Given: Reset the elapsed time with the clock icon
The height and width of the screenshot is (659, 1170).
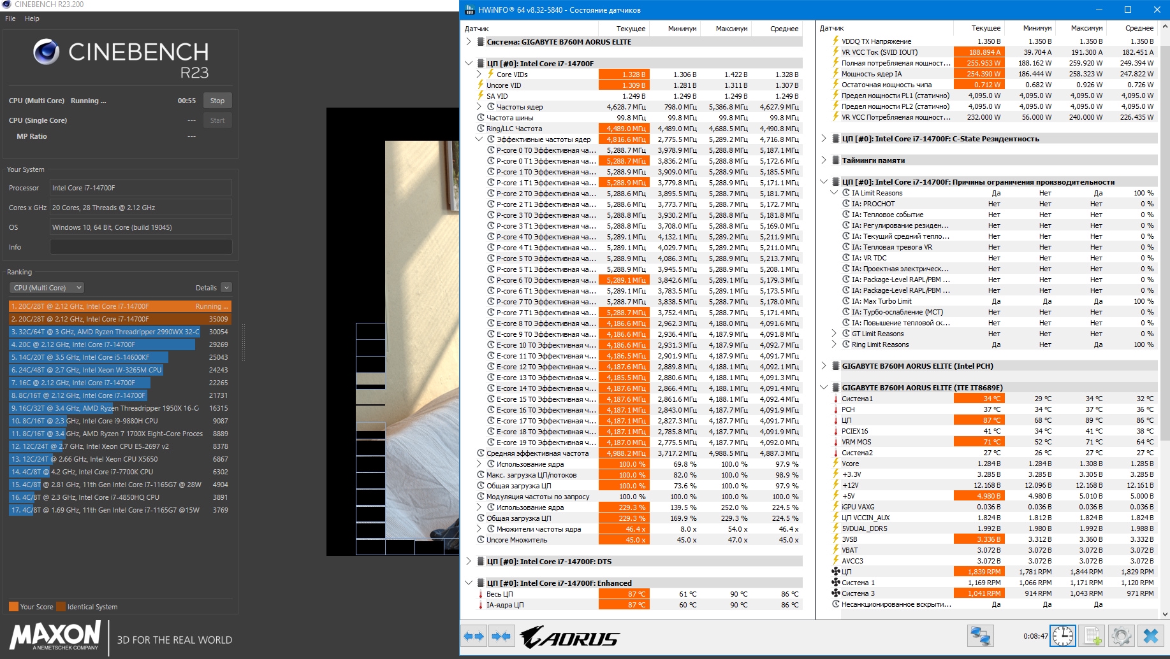Looking at the screenshot, I should click(x=1063, y=636).
